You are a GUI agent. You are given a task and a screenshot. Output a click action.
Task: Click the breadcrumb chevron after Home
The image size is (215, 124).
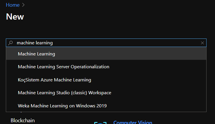pyautogui.click(x=23, y=5)
